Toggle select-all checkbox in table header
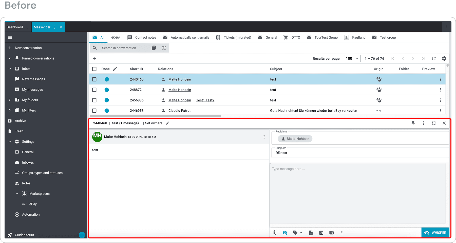Screen dimensions: 456x243 [x=94, y=69]
